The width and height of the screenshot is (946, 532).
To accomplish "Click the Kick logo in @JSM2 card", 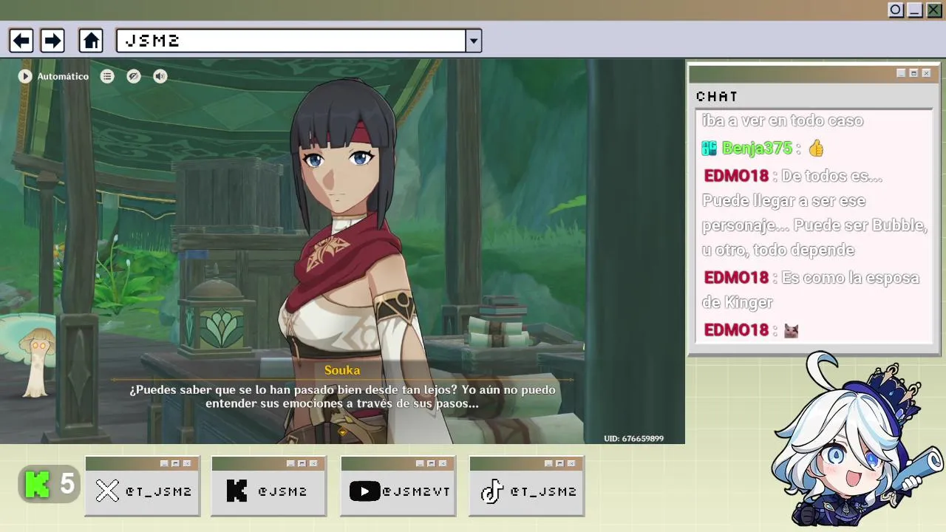I will click(236, 491).
